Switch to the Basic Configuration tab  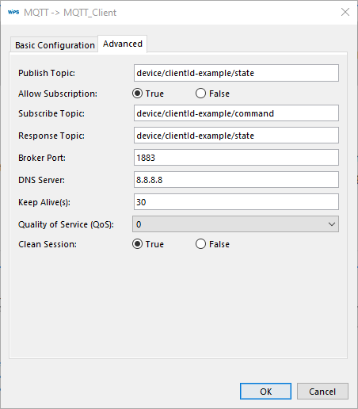(55, 45)
